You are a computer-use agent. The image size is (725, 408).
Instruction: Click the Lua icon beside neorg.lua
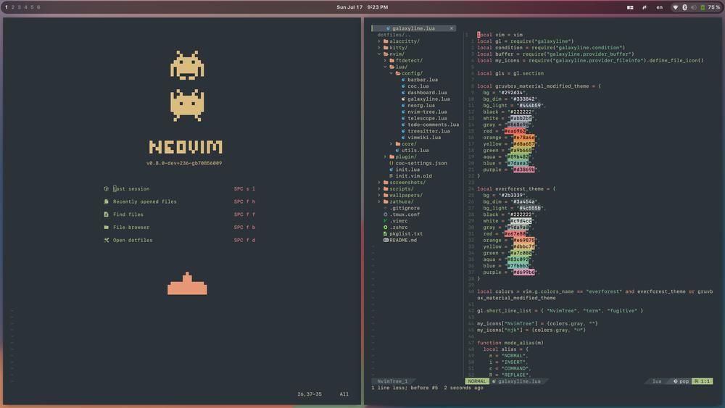(x=403, y=105)
